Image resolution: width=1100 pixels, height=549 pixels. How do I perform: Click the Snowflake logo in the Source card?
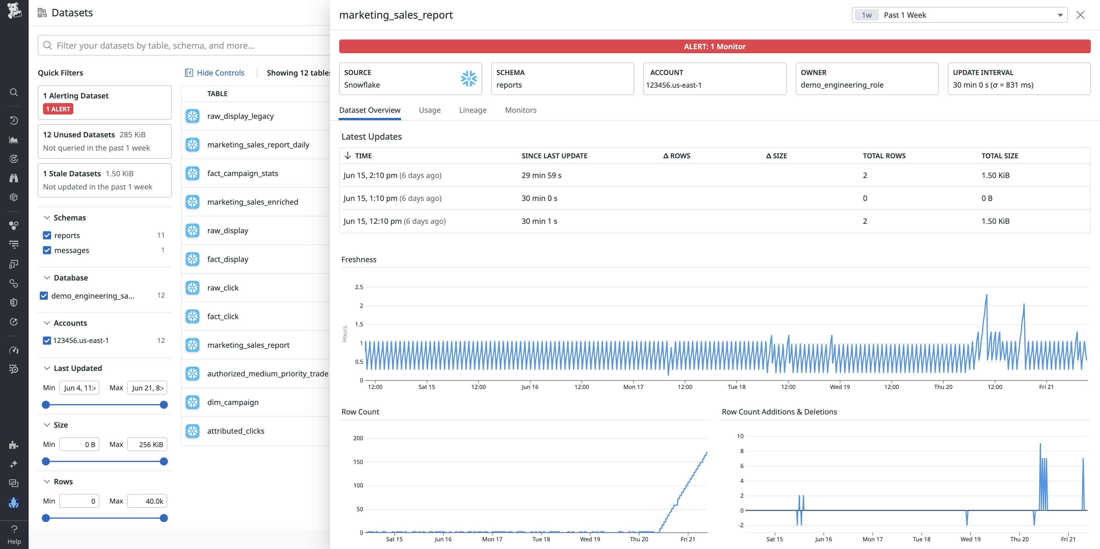[468, 79]
